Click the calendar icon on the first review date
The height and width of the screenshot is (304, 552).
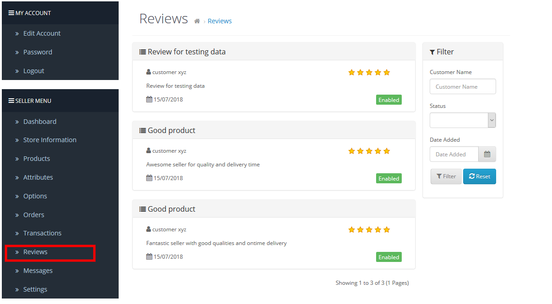149,99
